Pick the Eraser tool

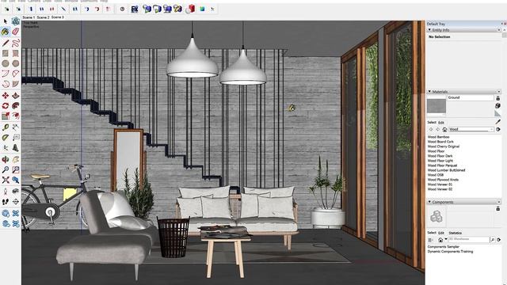point(16,32)
